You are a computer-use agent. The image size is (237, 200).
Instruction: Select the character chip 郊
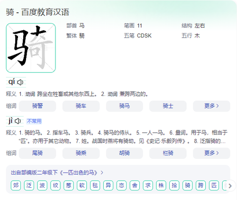click(16, 185)
